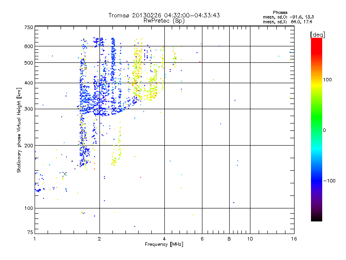The image size is (346, 260).
Task: Click the colorbar tick label '100'
Action: (327, 80)
